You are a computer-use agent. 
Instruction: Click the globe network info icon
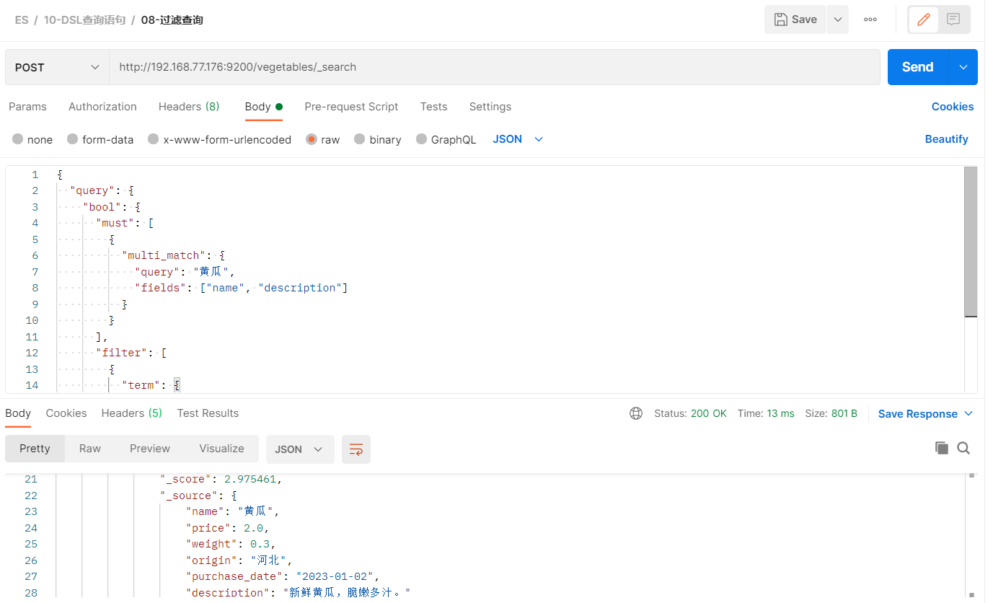636,413
